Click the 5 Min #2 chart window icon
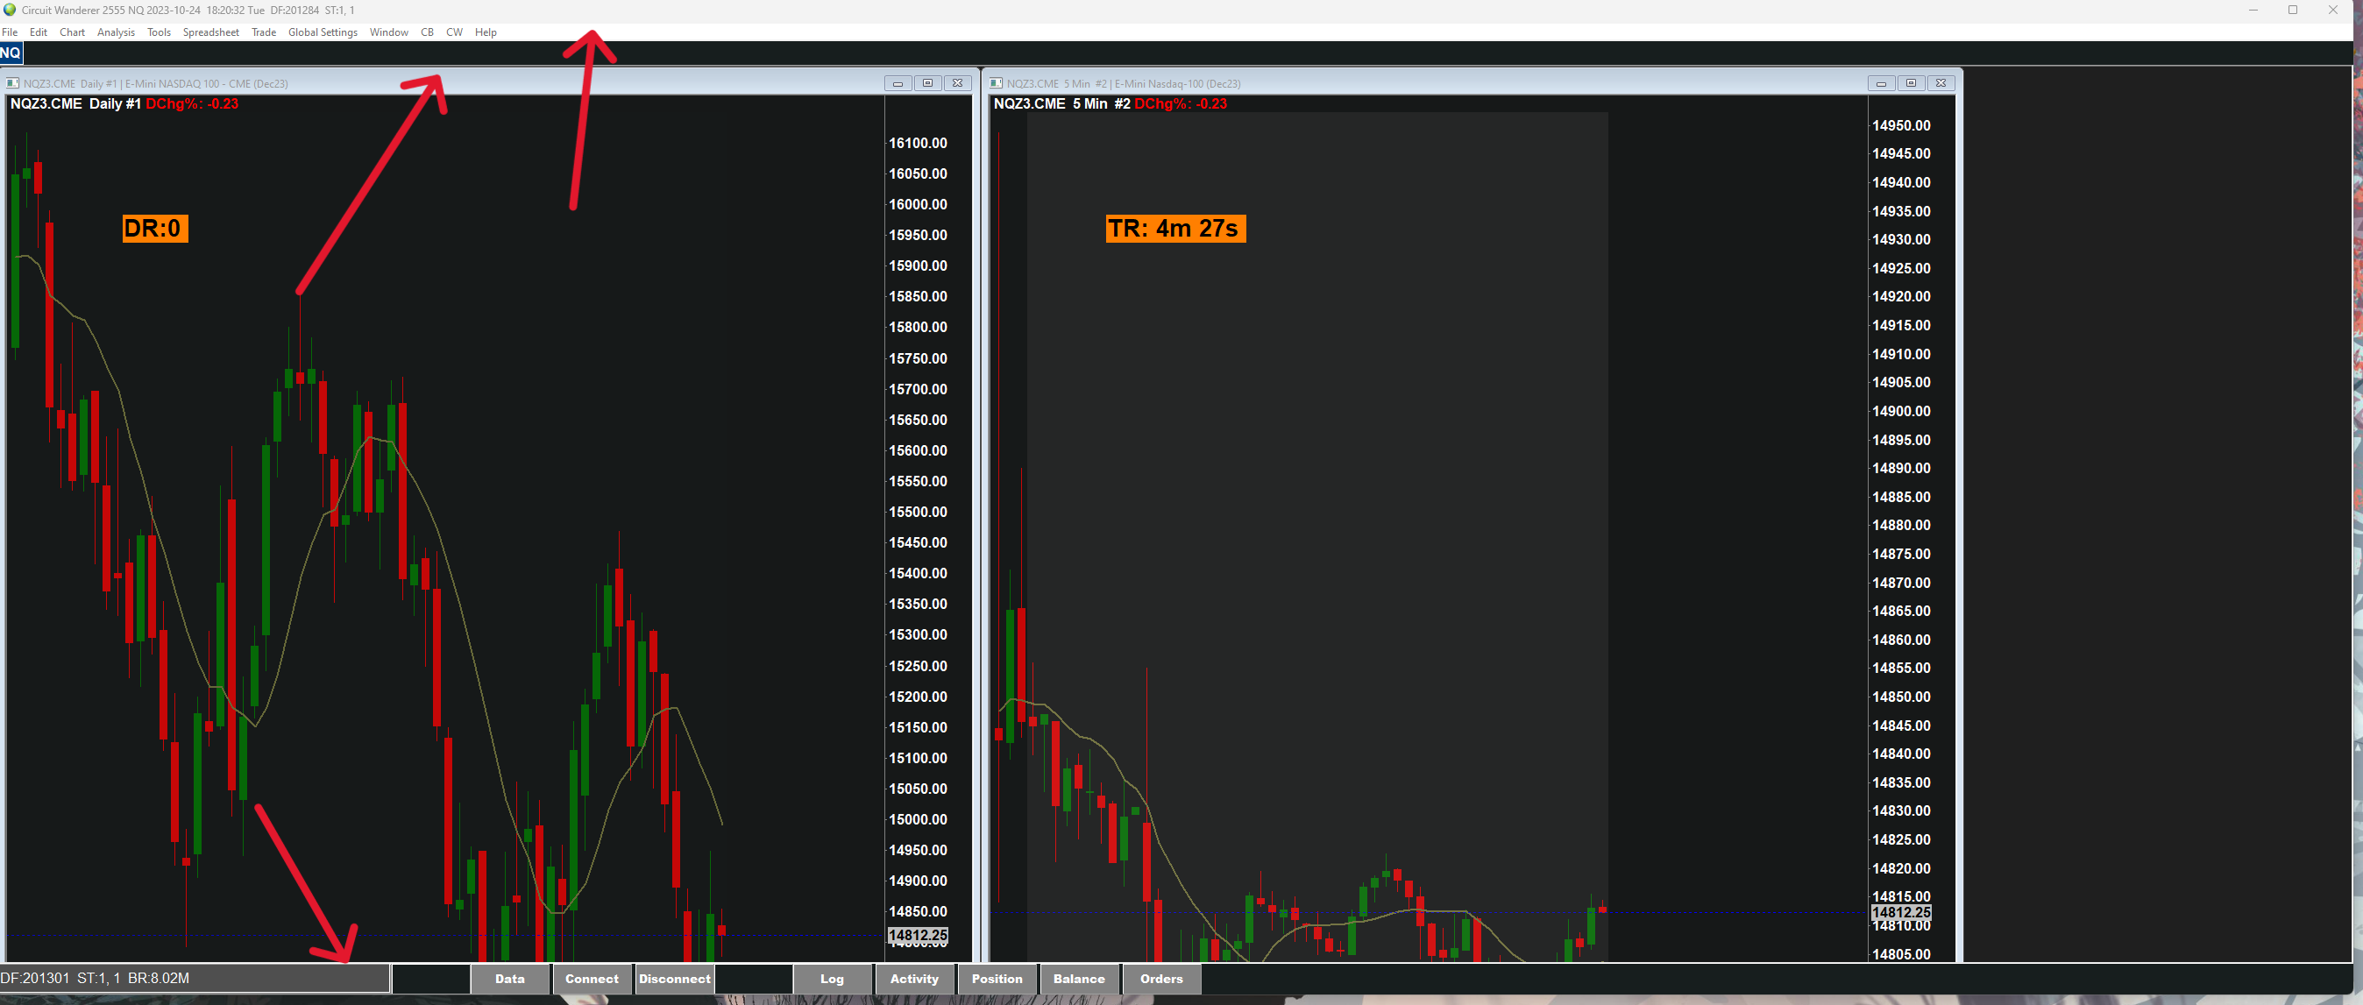Viewport: 2363px width, 1005px height. (997, 83)
